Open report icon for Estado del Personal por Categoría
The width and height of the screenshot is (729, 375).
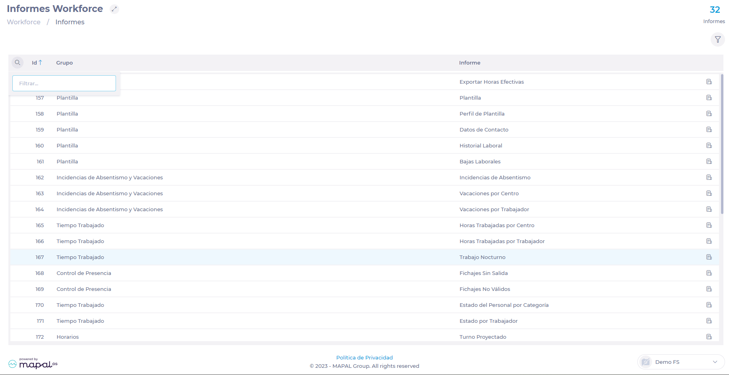[x=709, y=305]
